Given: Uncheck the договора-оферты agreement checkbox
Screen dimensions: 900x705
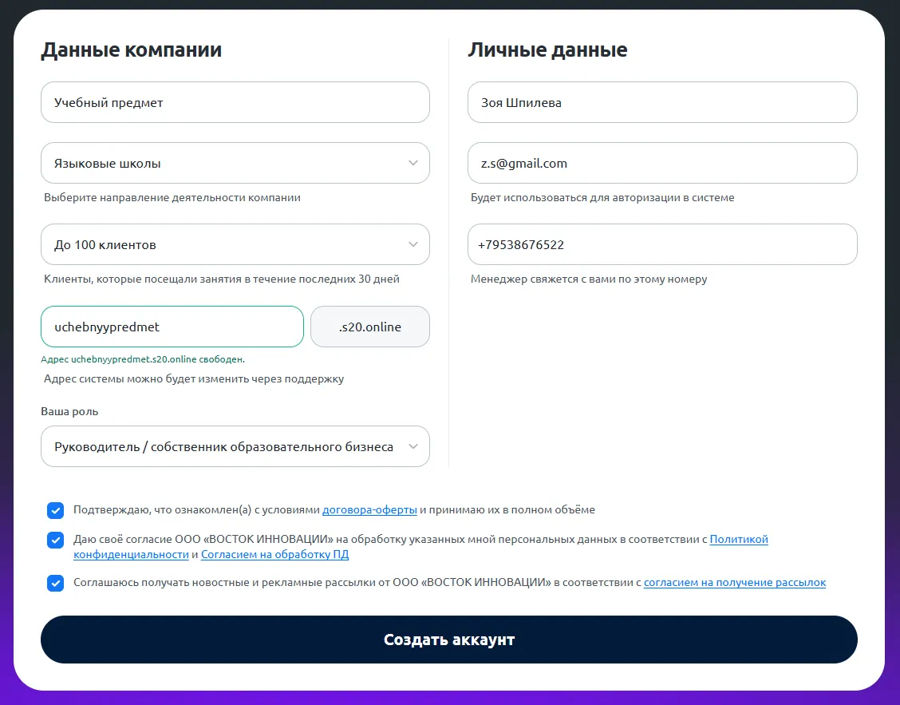Looking at the screenshot, I should click(55, 510).
